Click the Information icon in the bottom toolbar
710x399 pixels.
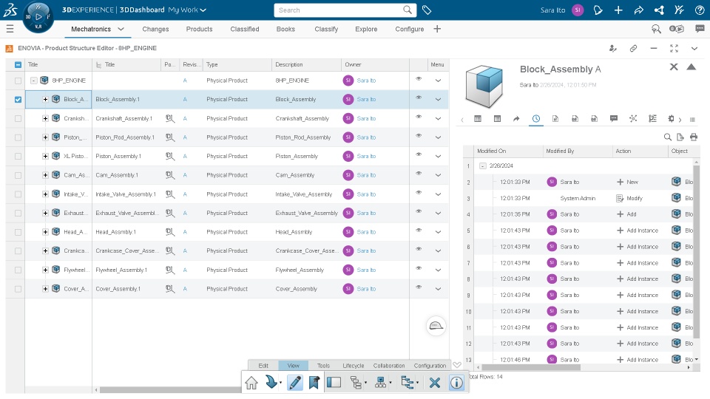pyautogui.click(x=456, y=383)
